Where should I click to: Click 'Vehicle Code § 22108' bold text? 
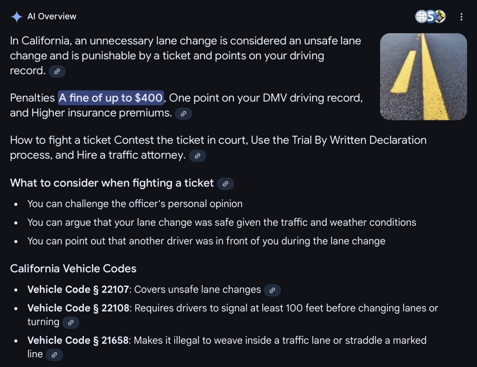point(78,308)
